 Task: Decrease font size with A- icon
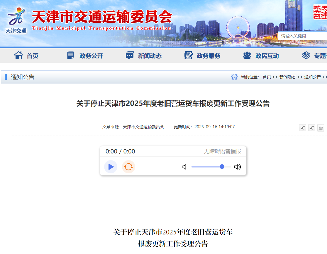pyautogui.click(x=302, y=128)
